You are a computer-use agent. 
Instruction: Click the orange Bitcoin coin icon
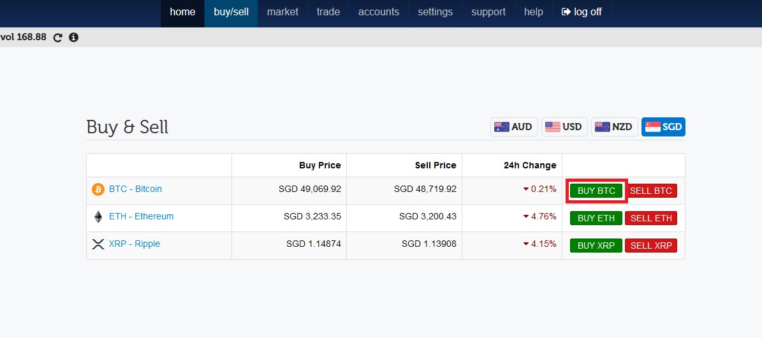click(x=98, y=189)
